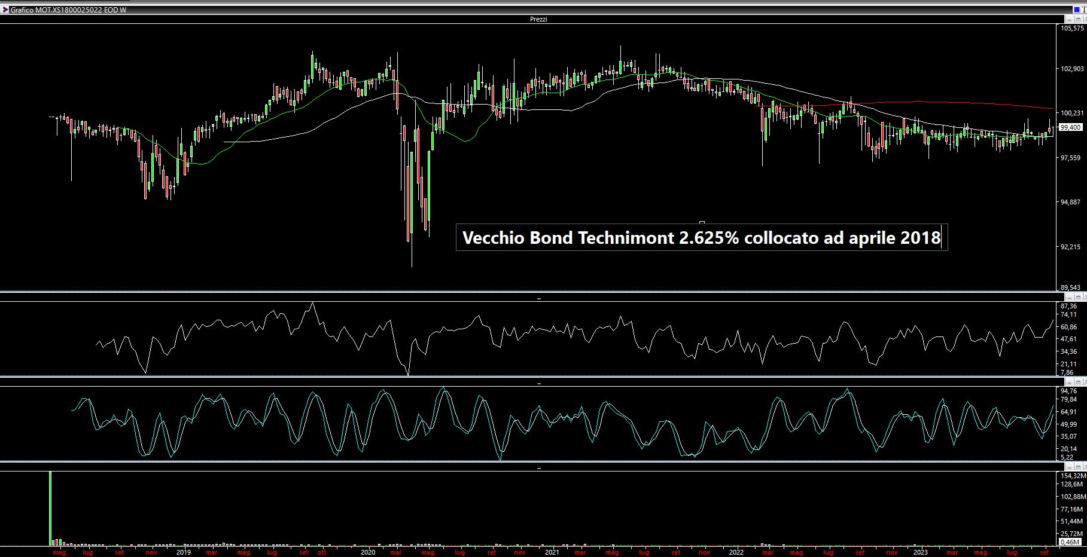Click the 2021 year marker on time axis
This screenshot has width=1087, height=557.
pyautogui.click(x=552, y=552)
